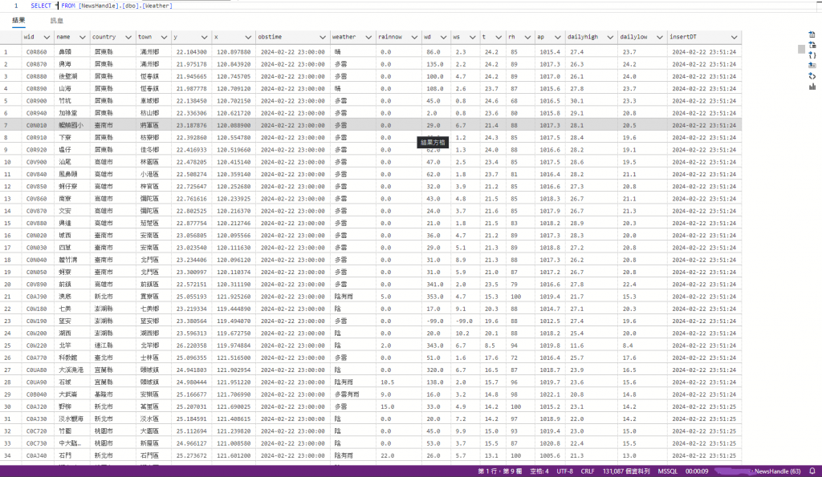Open the dailylow column filter dropdown
This screenshot has height=477, width=822.
(660, 37)
